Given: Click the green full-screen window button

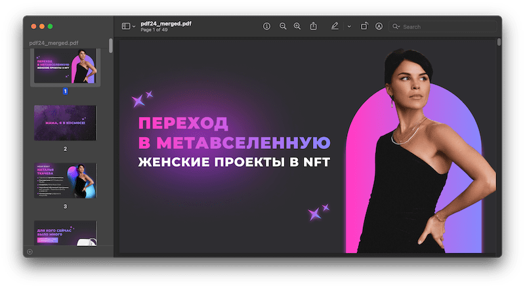Looking at the screenshot, I should pyautogui.click(x=51, y=26).
